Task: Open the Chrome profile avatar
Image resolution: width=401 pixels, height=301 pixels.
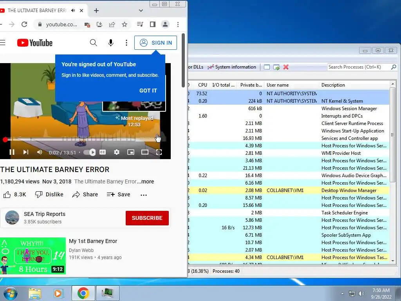Action: tap(165, 24)
